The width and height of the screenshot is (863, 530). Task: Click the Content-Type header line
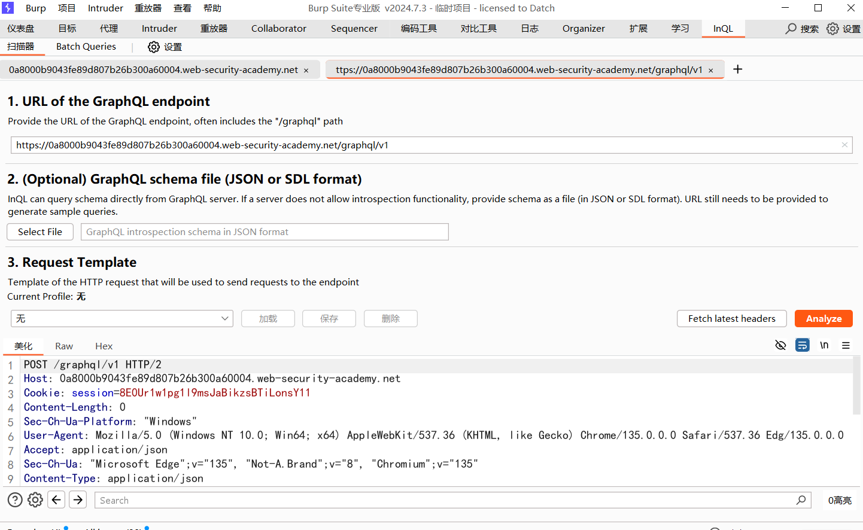(114, 479)
